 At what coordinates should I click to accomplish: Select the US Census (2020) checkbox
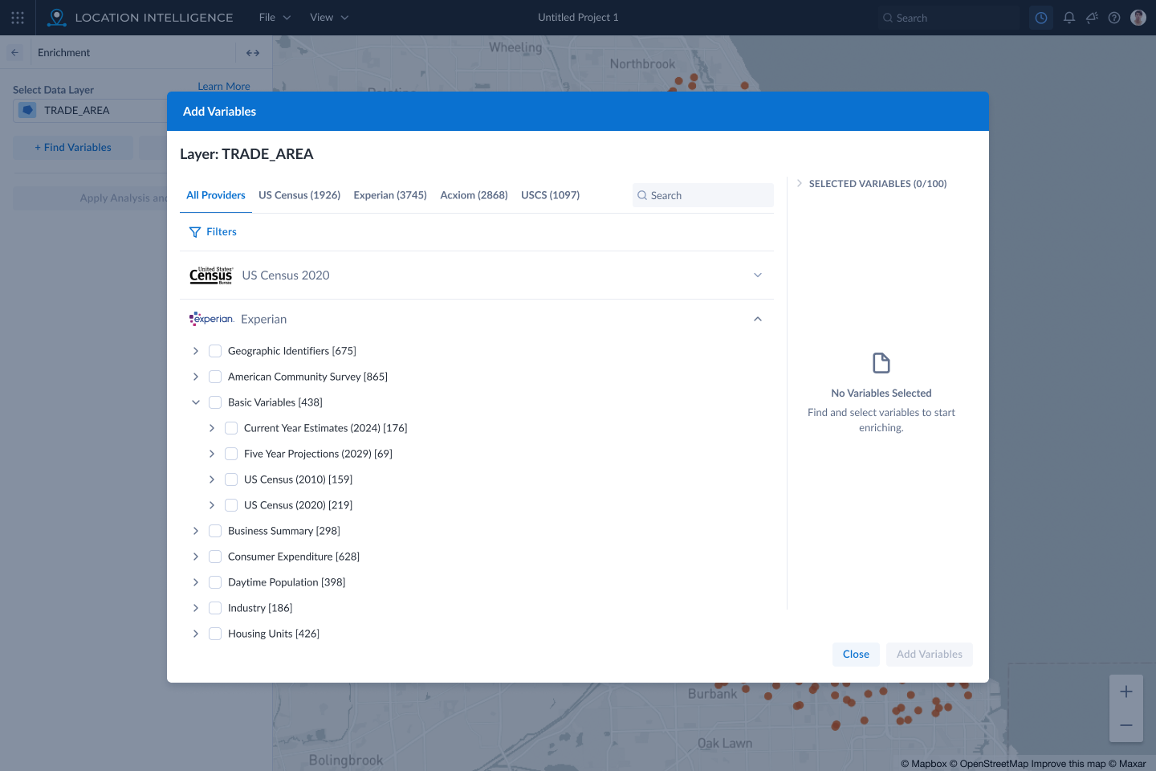point(230,504)
